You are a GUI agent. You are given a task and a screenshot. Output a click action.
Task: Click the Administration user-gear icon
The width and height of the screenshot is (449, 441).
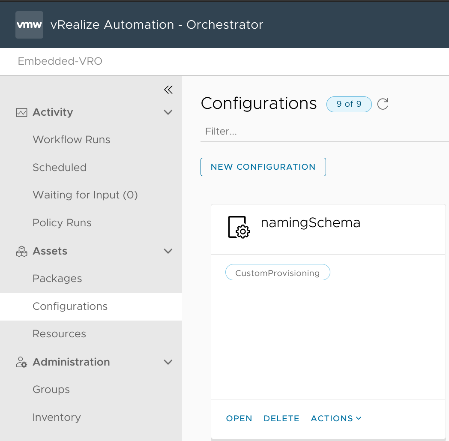(x=21, y=362)
